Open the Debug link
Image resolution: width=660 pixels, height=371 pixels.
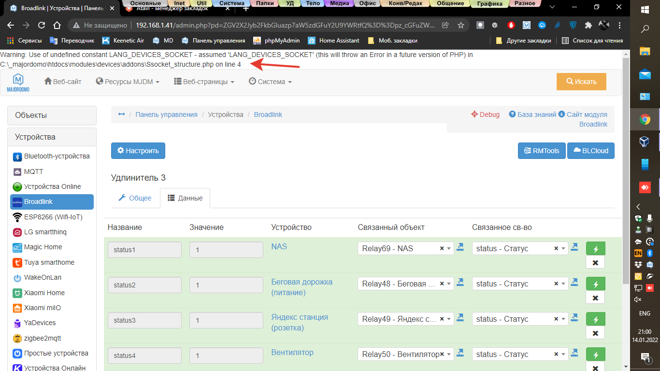pyautogui.click(x=486, y=114)
